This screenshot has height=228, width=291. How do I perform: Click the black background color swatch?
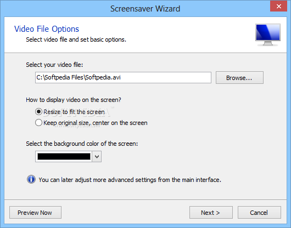pos(64,157)
